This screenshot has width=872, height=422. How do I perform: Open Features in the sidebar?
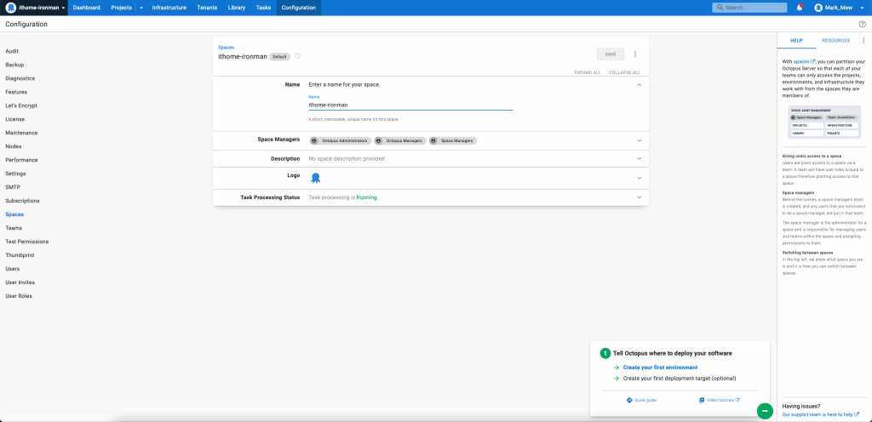pos(16,92)
